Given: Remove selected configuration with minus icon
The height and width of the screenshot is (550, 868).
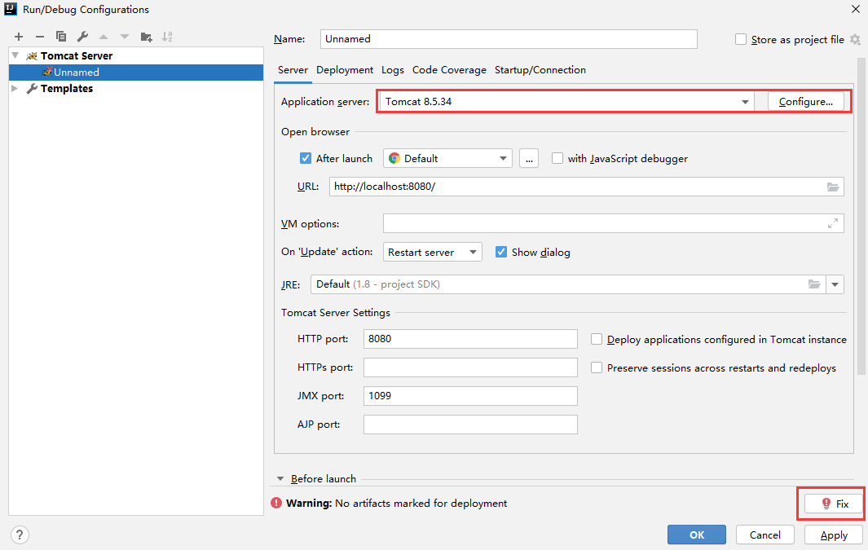Looking at the screenshot, I should click(40, 37).
